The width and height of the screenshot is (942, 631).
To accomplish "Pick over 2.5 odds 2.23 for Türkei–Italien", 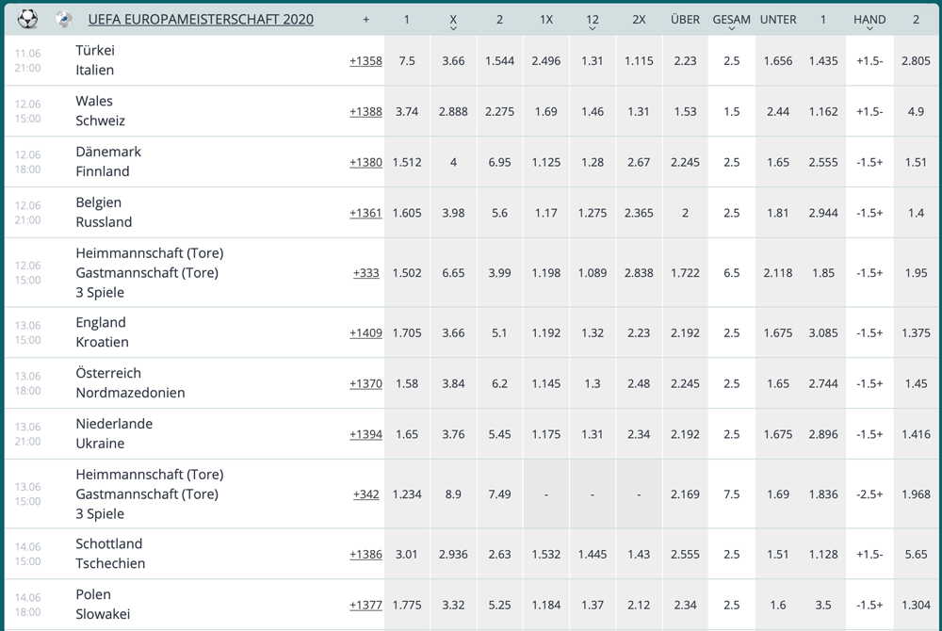I will pos(685,60).
